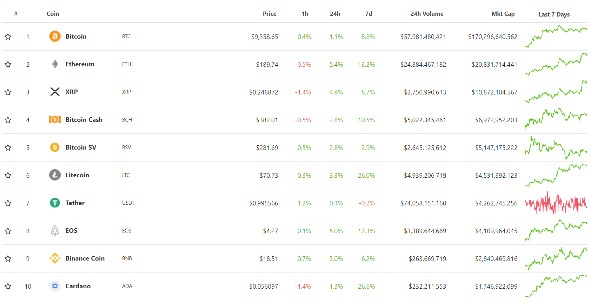Click EOS market cap $4,109,964,045
591x302 pixels.
click(x=496, y=231)
